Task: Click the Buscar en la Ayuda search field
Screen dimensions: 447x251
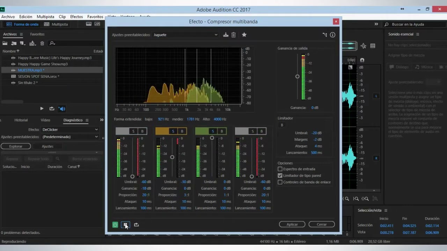Action: 414,24
